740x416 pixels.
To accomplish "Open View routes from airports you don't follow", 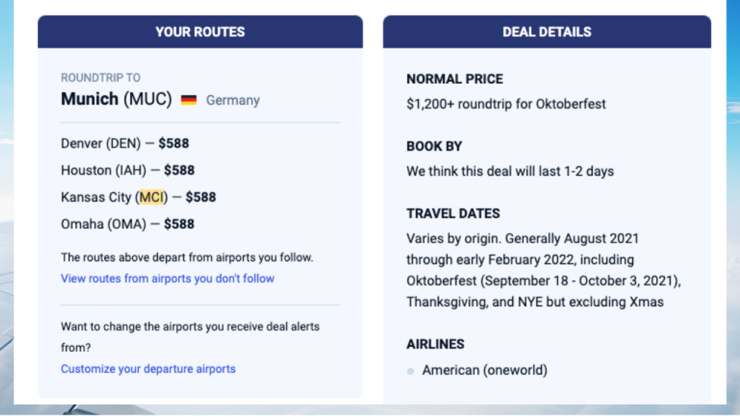I will click(x=168, y=278).
